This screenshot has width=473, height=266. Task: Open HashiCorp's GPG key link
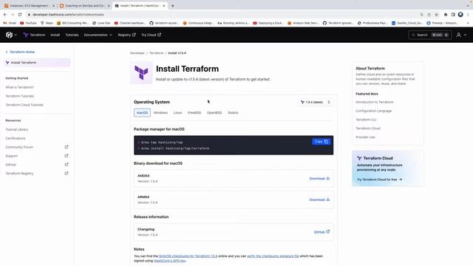point(169,261)
